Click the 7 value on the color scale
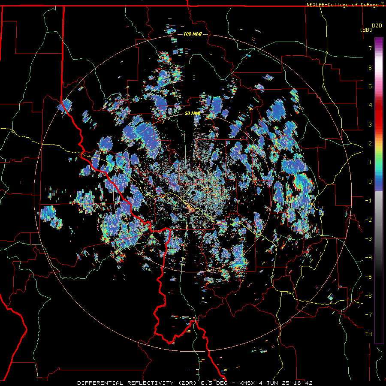The width and height of the screenshot is (386, 386). click(370, 48)
